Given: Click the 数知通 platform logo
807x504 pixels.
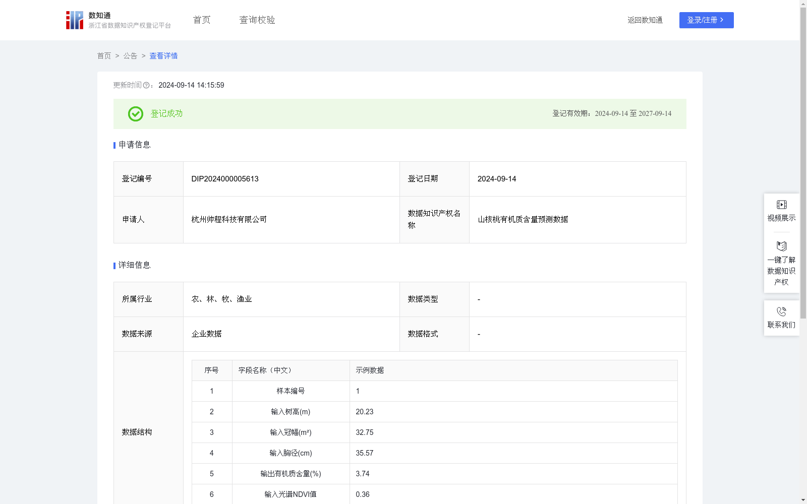Looking at the screenshot, I should point(75,20).
